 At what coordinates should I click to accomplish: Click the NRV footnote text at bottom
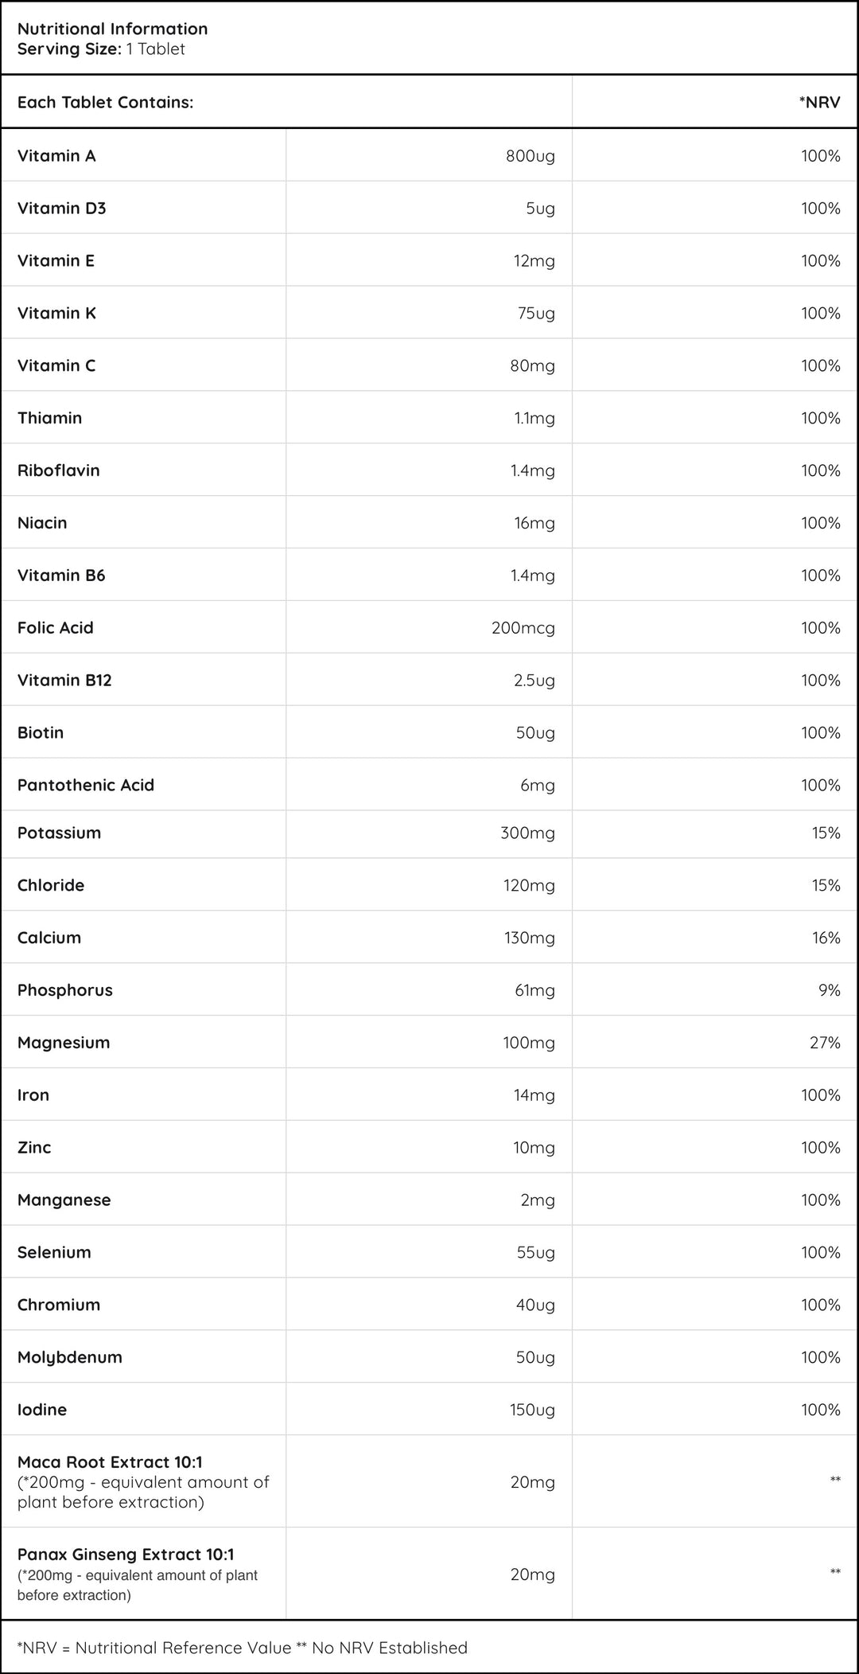coord(242,1648)
